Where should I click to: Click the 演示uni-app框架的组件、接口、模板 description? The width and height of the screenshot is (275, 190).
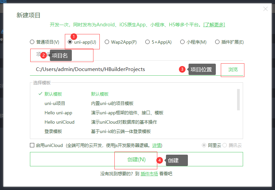point(127,113)
